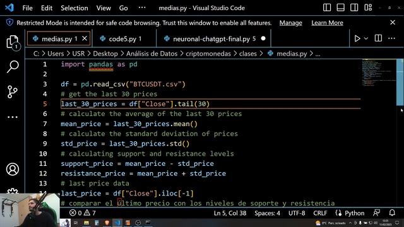Toggle the secondary side bar layout icon
The width and height of the screenshot is (404, 227).
pos(354,8)
